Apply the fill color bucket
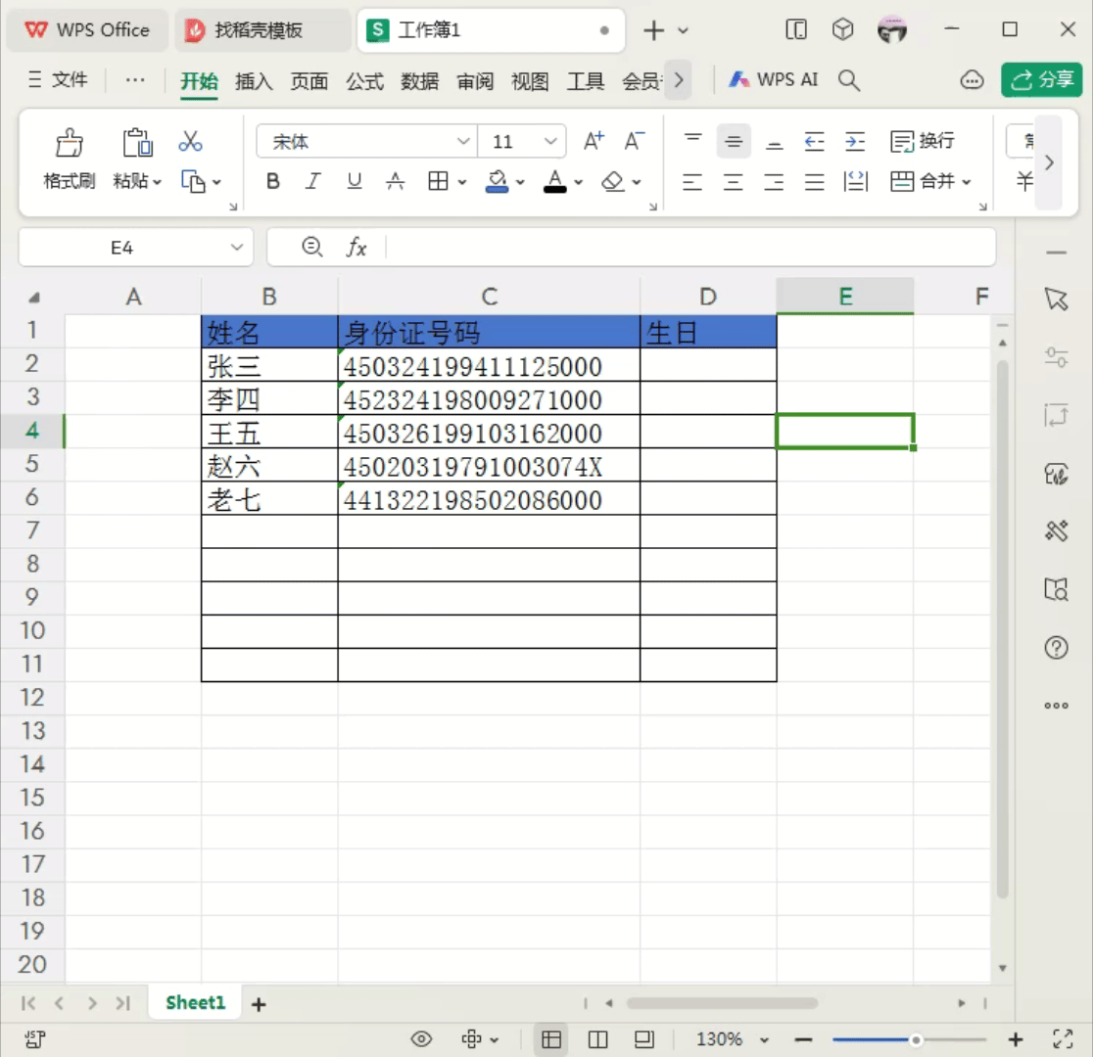The width and height of the screenshot is (1093, 1057). pyautogui.click(x=497, y=182)
